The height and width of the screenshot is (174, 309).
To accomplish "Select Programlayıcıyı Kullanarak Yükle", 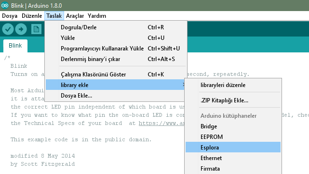I will 116,49.
